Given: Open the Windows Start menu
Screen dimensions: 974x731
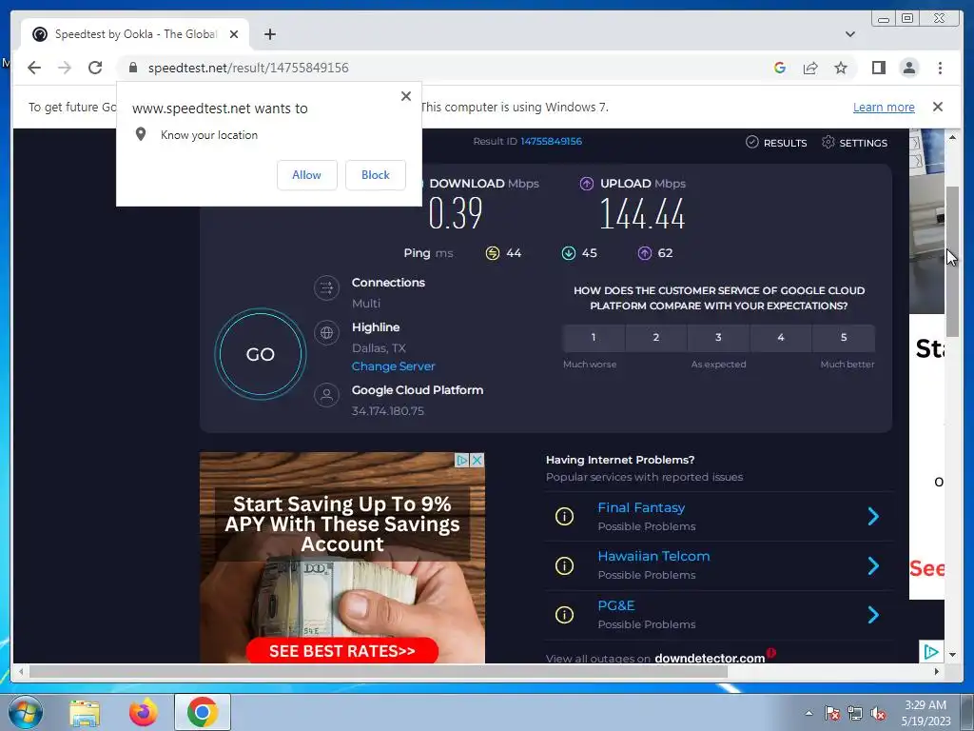Looking at the screenshot, I should tap(25, 712).
